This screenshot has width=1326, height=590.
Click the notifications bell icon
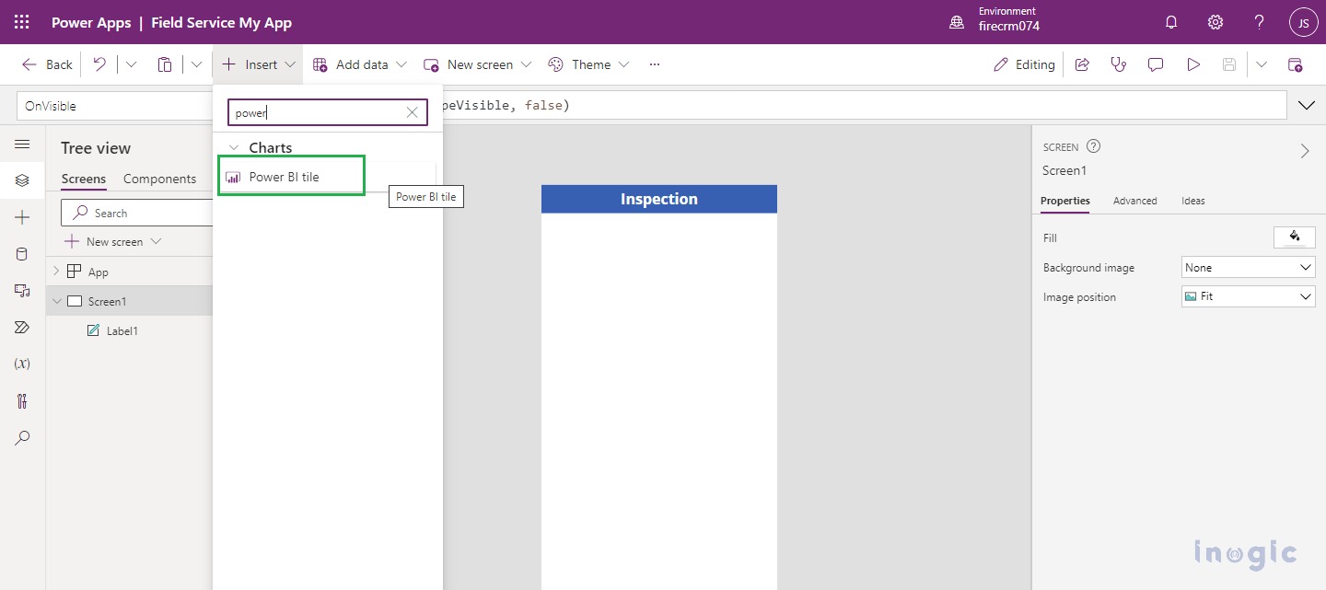(x=1171, y=22)
